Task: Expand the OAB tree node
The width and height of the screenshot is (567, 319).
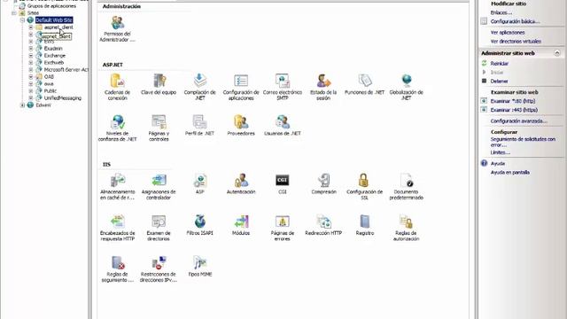Action: 31,77
